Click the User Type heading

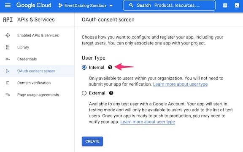point(94,58)
